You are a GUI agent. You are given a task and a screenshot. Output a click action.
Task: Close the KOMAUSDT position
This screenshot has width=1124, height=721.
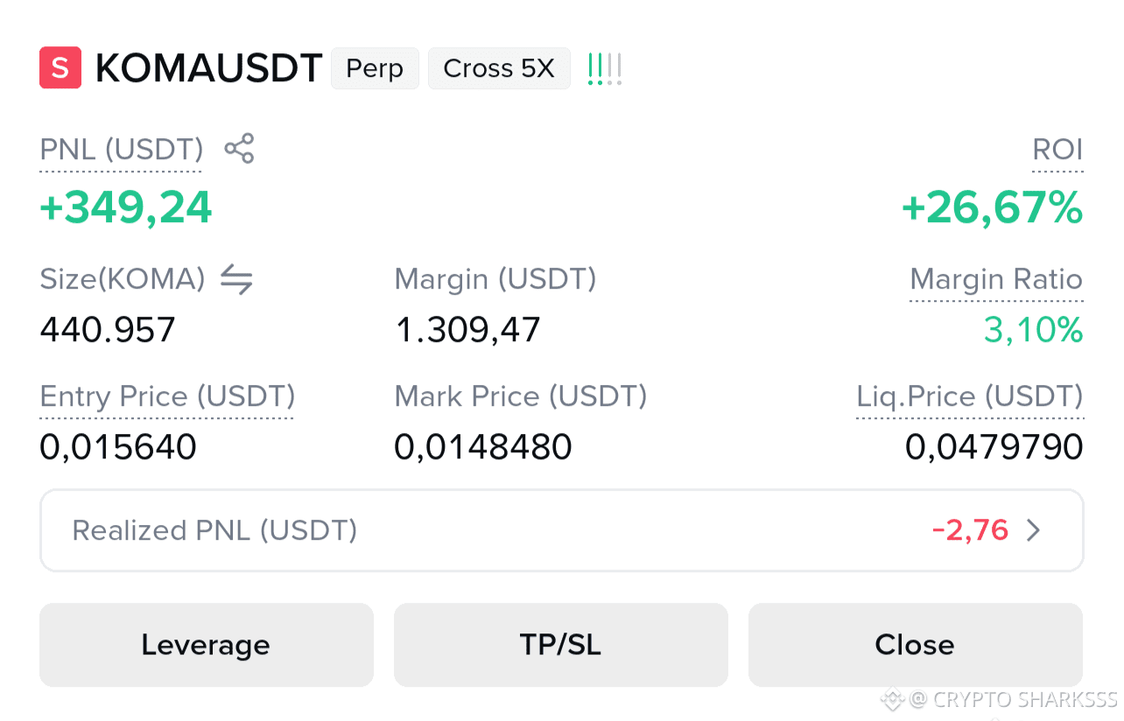(x=916, y=645)
